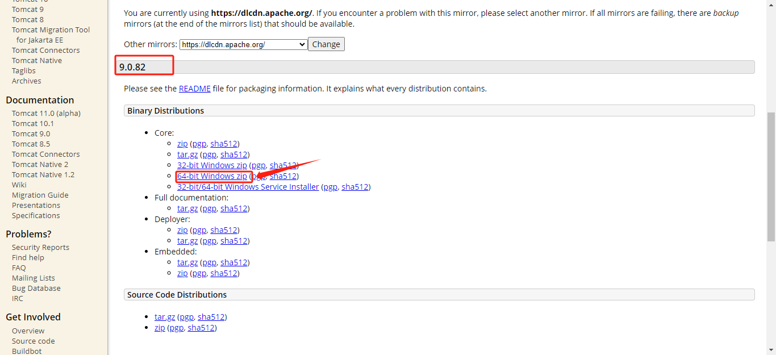Click the page vertical scrollbar thumb
776x355 pixels.
(x=771, y=176)
